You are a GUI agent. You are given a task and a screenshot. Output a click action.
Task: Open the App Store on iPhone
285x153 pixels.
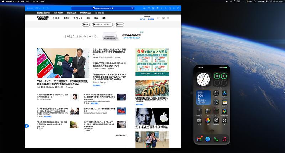pos(224,93)
